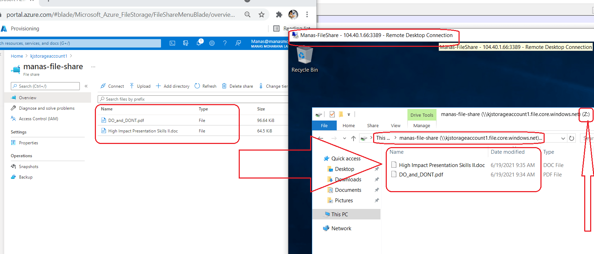The image size is (594, 254).
Task: Open the manas-file-share ellipsis menu
Action: (x=93, y=67)
